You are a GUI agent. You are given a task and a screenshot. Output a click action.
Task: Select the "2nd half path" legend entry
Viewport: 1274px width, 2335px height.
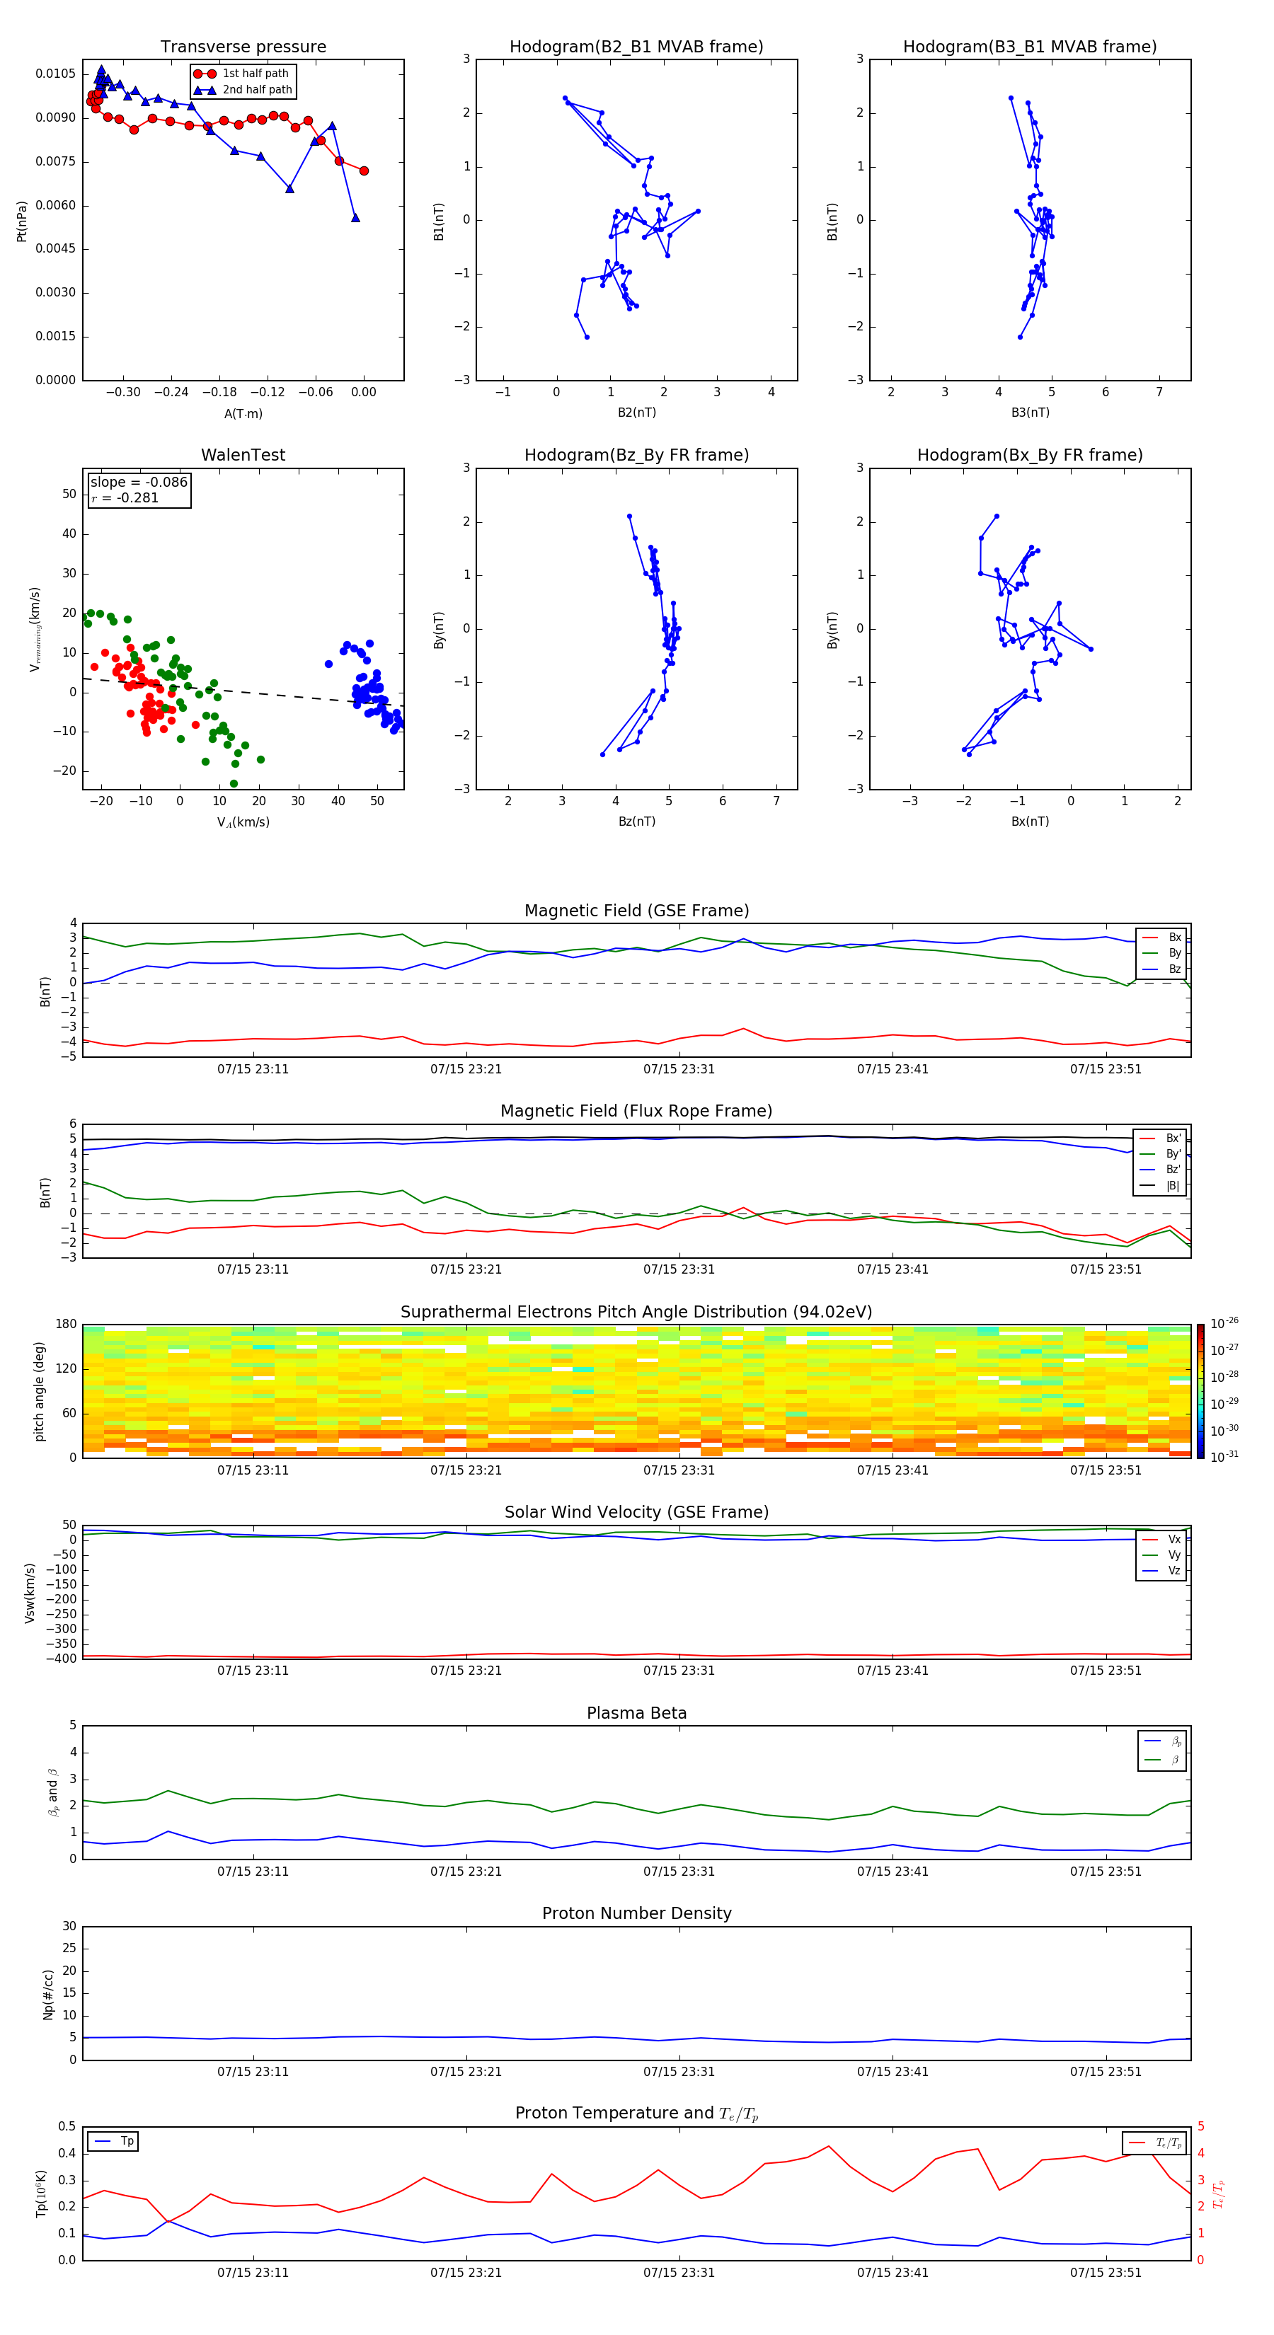pos(243,90)
